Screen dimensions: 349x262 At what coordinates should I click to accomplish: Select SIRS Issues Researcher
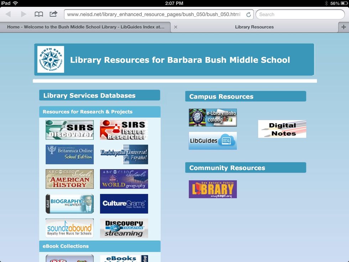pyautogui.click(x=124, y=130)
